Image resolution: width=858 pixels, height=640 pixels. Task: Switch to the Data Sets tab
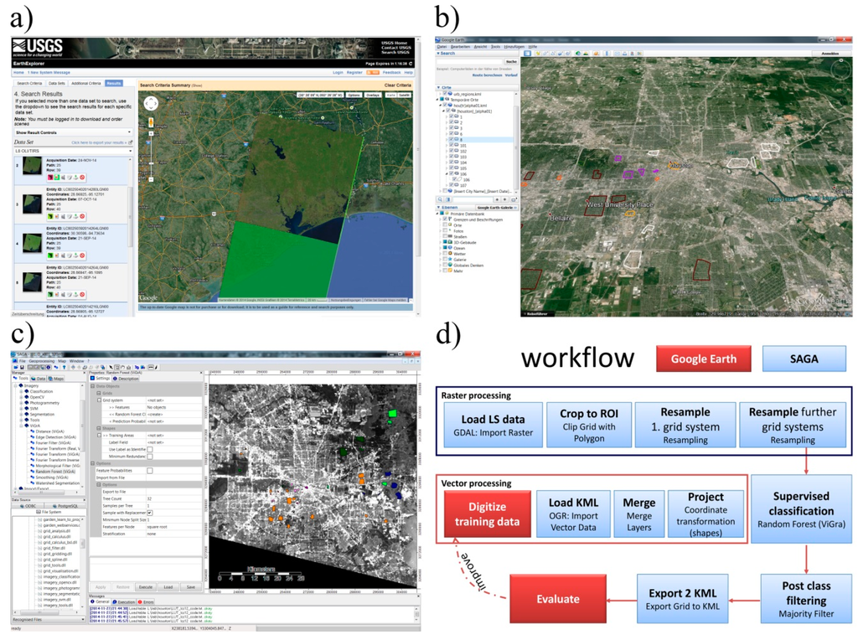pos(57,84)
